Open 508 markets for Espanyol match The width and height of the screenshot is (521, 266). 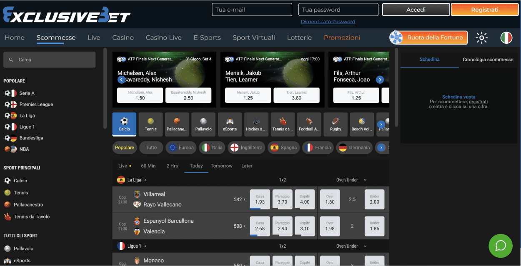[240, 226]
